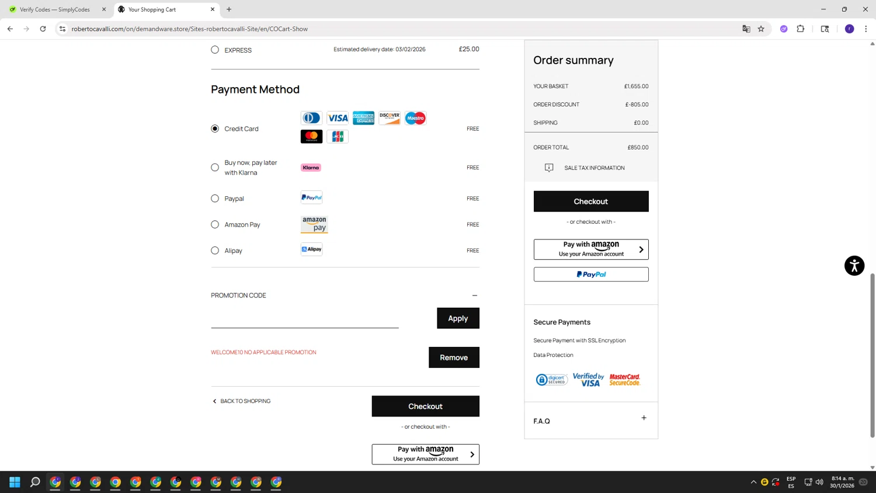Click the Verified by VISA badge
The width and height of the screenshot is (876, 493).
[x=588, y=380]
